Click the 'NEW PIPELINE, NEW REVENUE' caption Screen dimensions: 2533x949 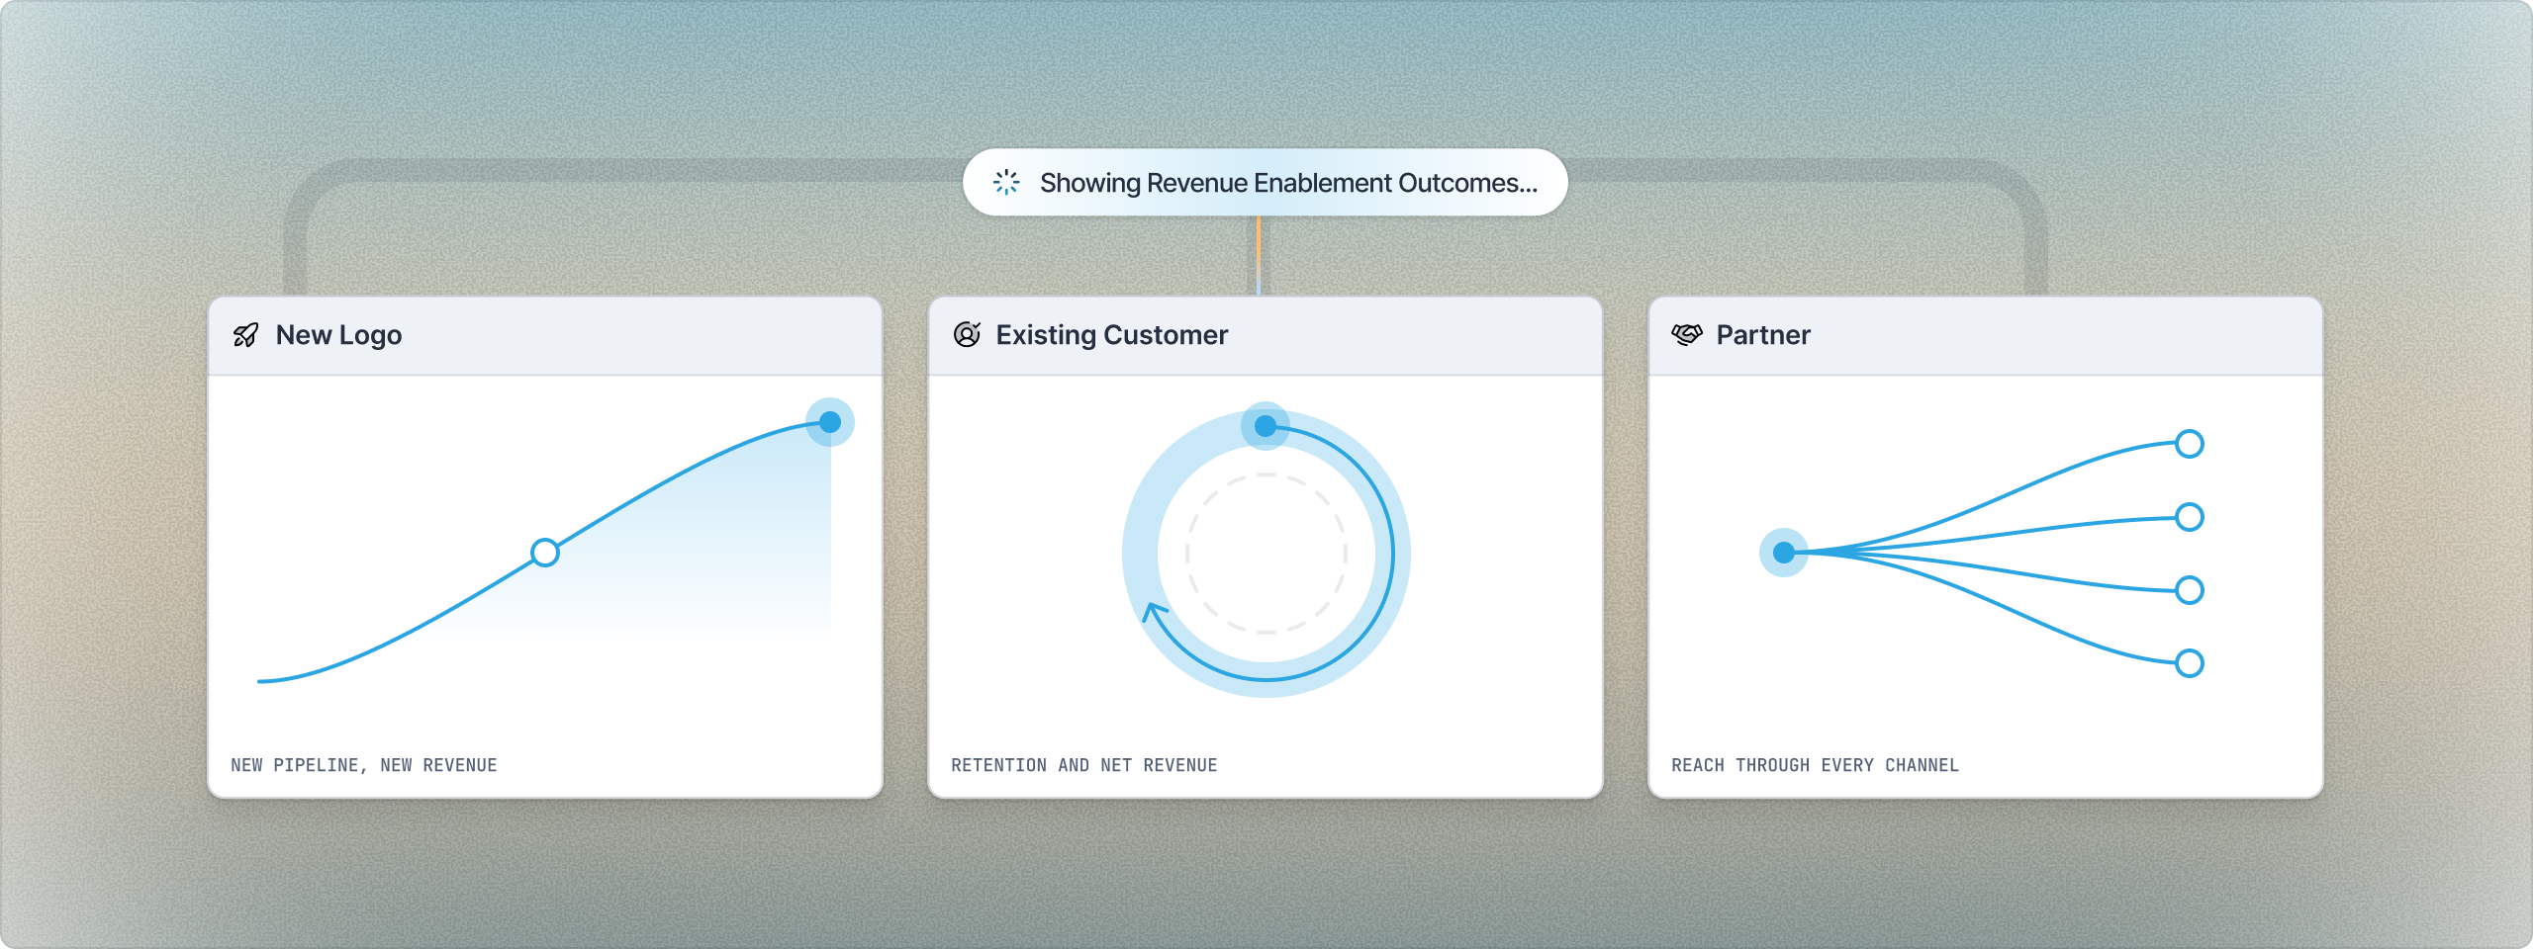364,765
